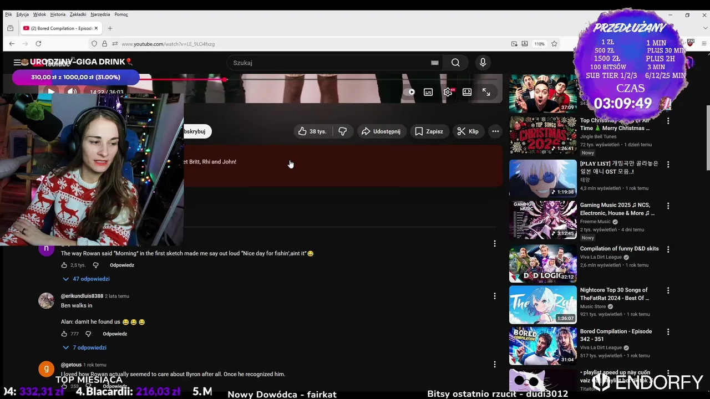Start voice search with the microphone
Viewport: 710px width, 399px height.
coord(483,63)
